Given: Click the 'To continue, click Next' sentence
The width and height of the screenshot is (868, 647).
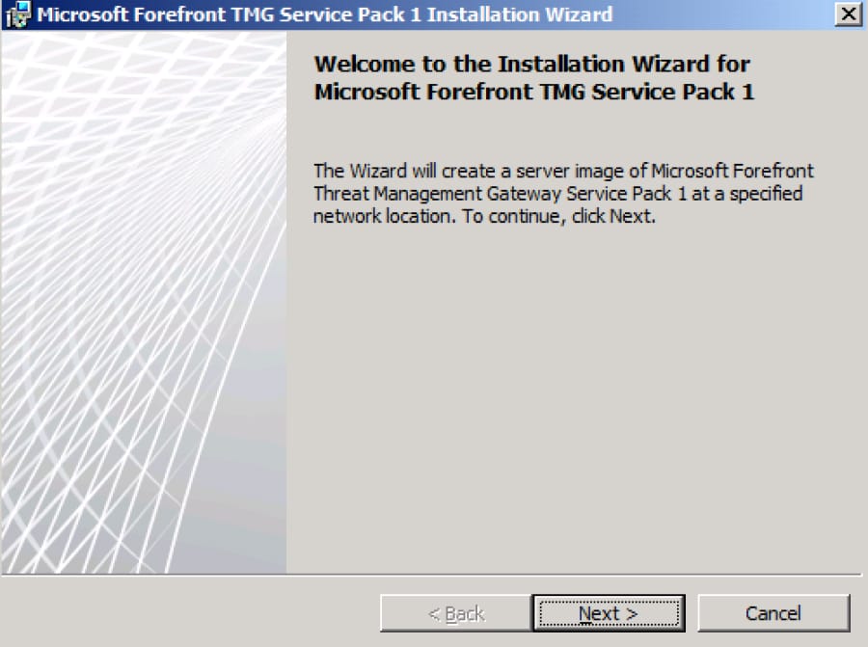Looking at the screenshot, I should tap(558, 216).
